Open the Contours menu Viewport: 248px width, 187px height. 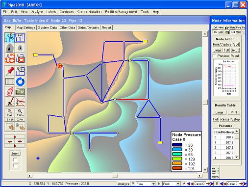click(x=67, y=12)
